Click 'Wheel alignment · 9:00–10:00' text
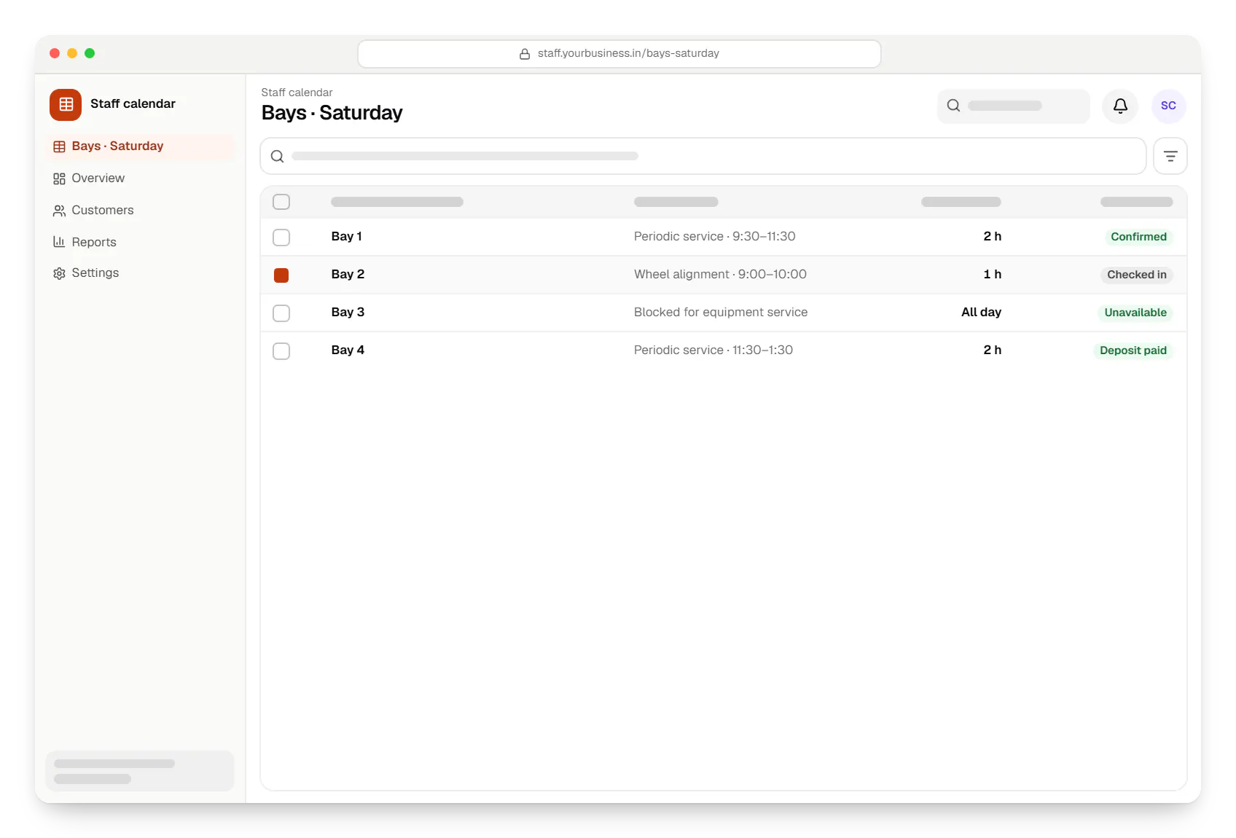The image size is (1236, 838). (720, 275)
